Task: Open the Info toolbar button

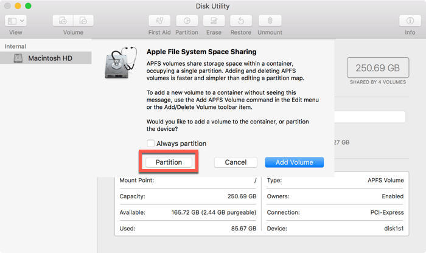Action: pos(410,21)
